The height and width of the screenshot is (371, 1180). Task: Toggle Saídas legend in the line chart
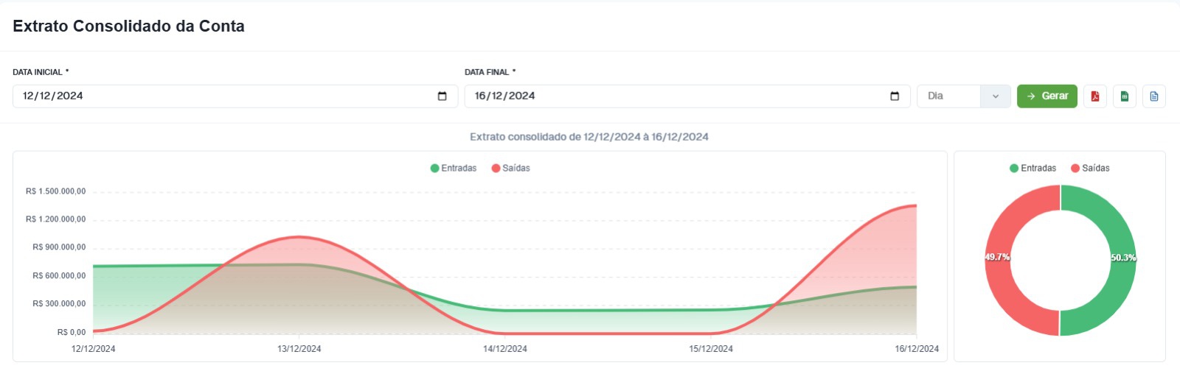tap(510, 169)
